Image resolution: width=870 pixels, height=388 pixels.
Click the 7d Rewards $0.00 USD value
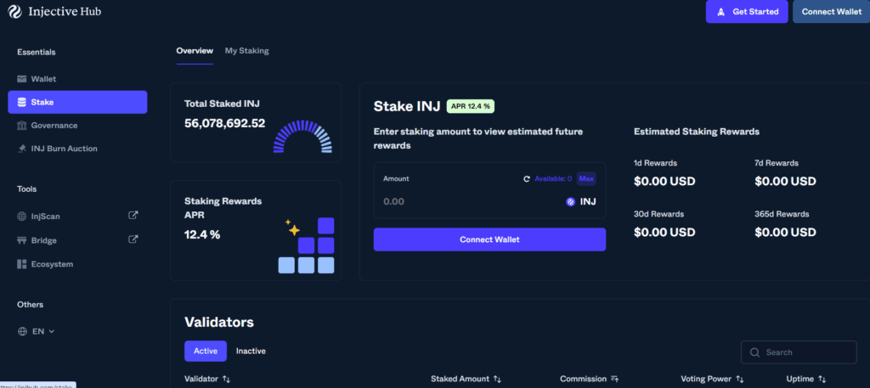785,181
